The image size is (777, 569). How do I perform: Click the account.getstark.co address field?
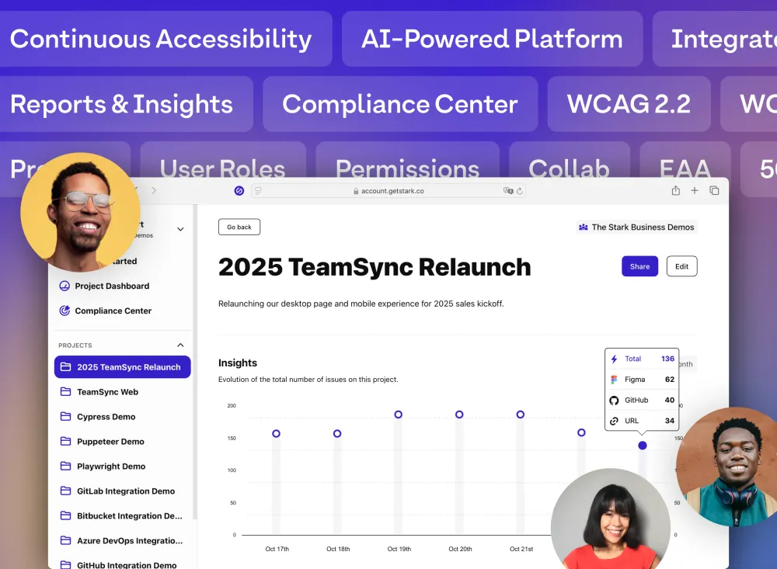click(388, 191)
